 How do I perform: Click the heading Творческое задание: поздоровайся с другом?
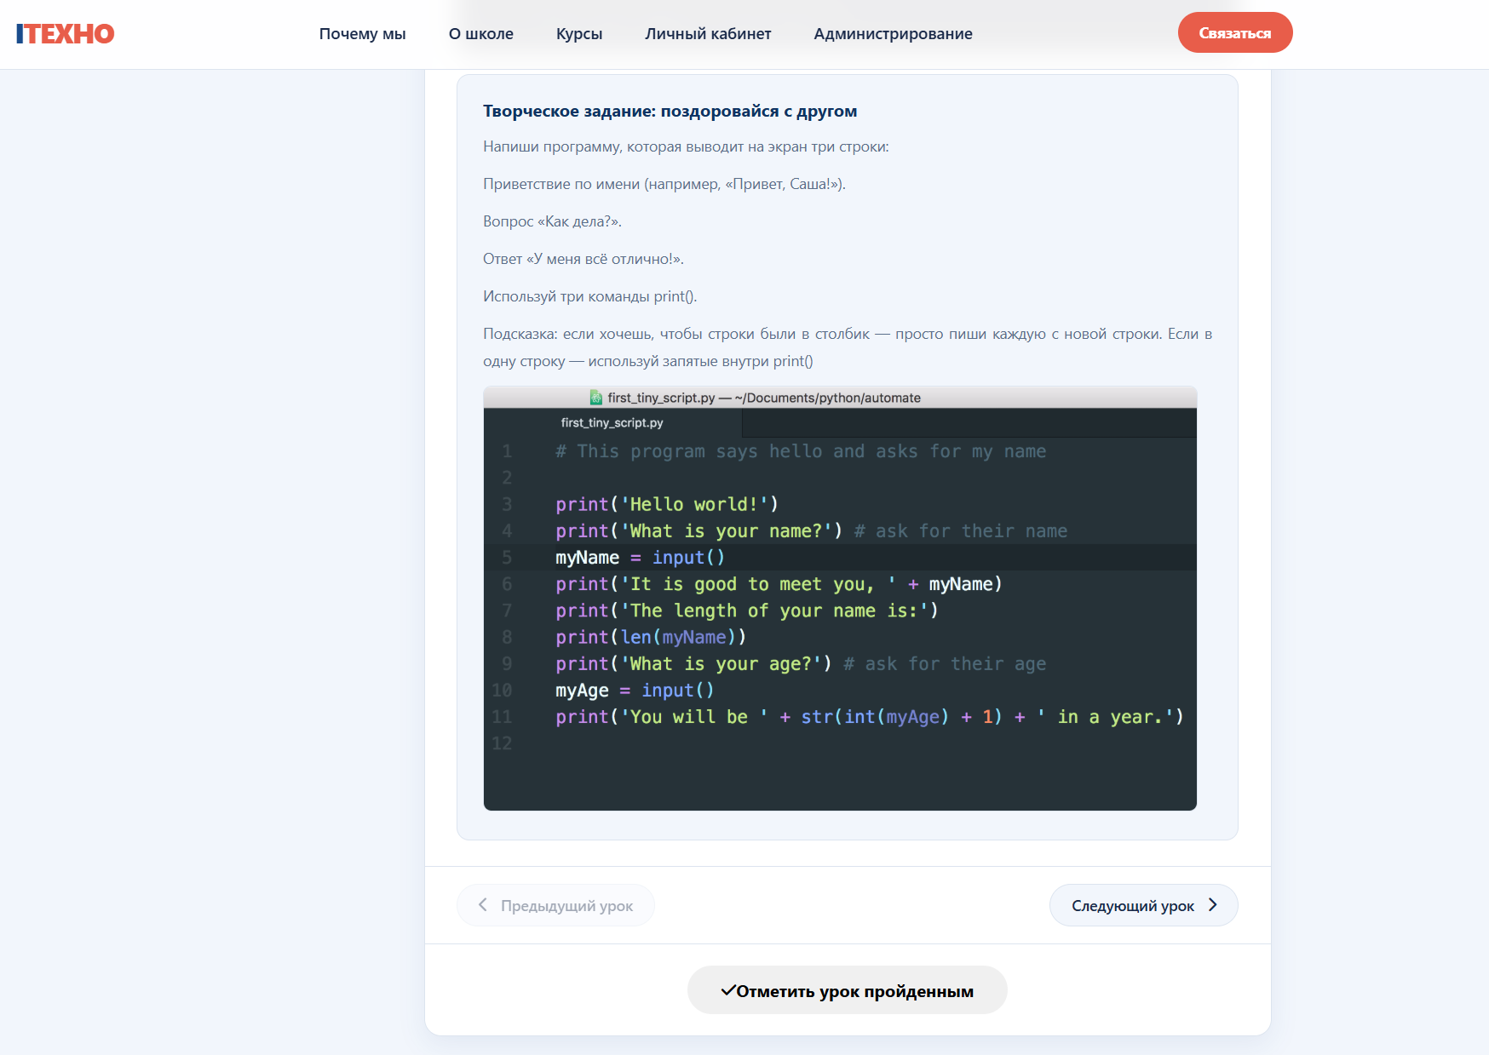click(x=670, y=111)
